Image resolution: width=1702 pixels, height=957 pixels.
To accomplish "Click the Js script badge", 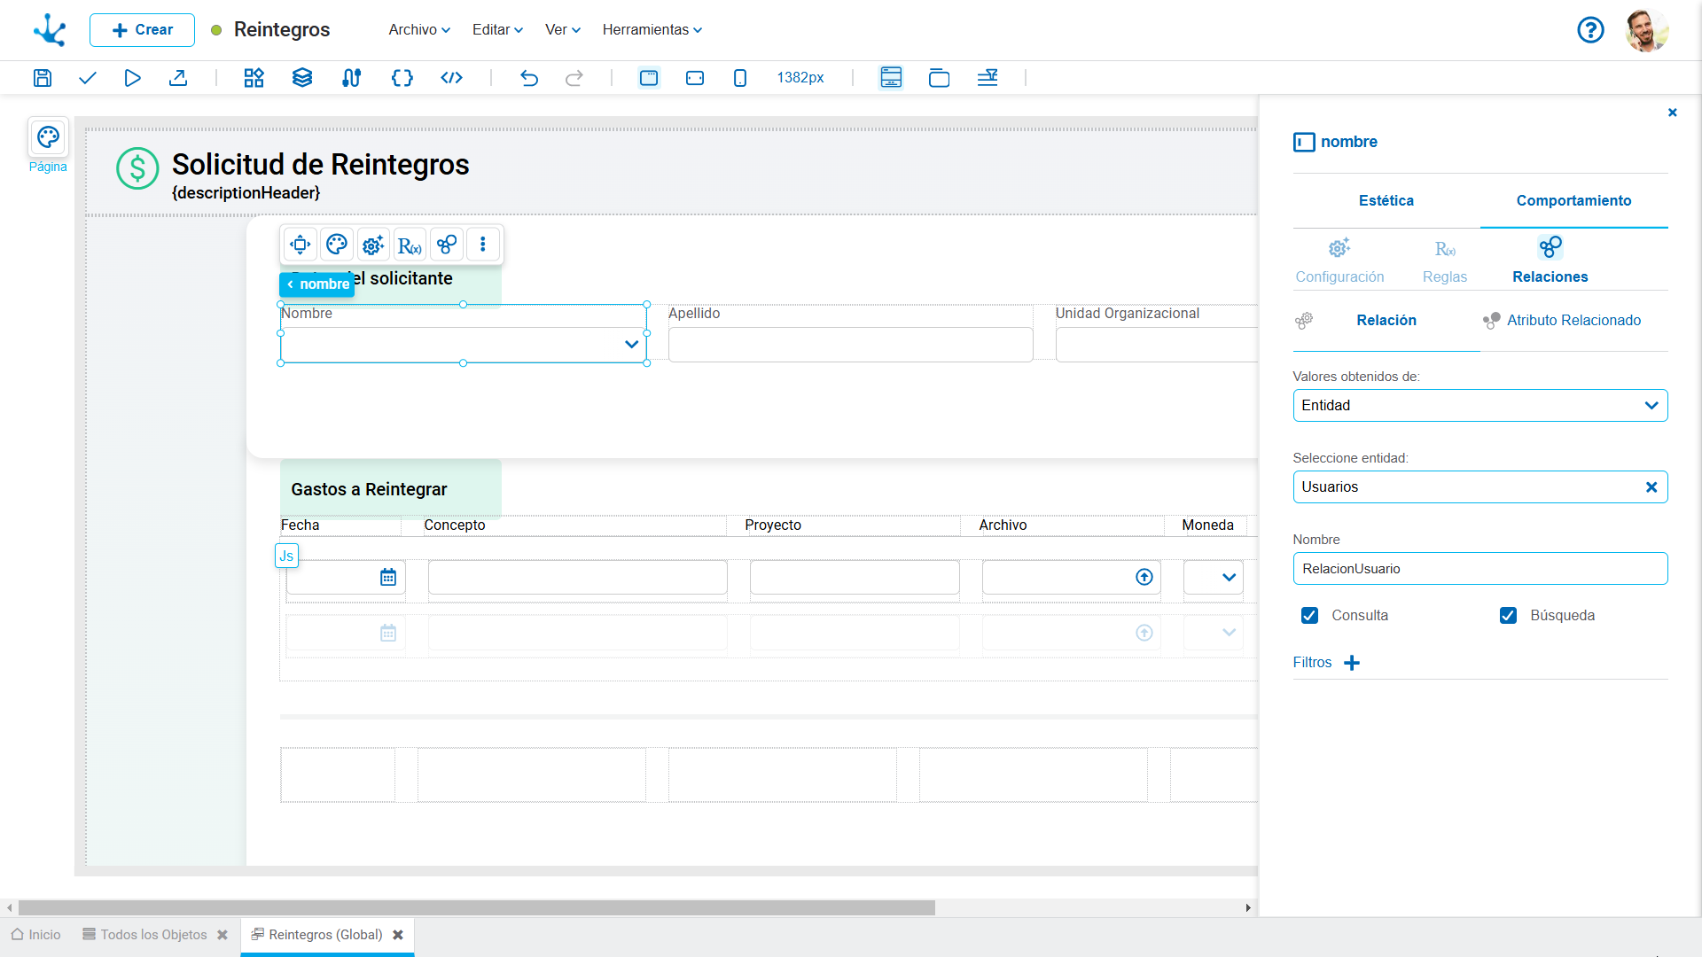I will point(286,556).
